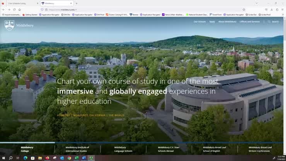Open the About Middlebury menu
Viewport: 286px width, 161px height.
227,22
